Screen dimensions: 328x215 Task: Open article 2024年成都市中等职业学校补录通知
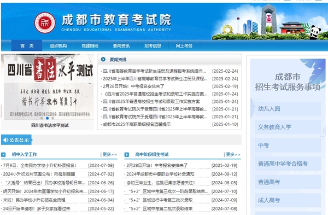(160, 174)
